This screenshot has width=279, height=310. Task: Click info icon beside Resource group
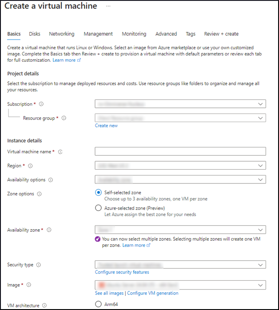(64, 118)
